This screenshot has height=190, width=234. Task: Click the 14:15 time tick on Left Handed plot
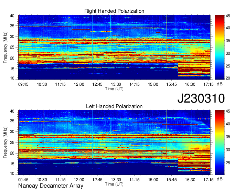pos(135,180)
